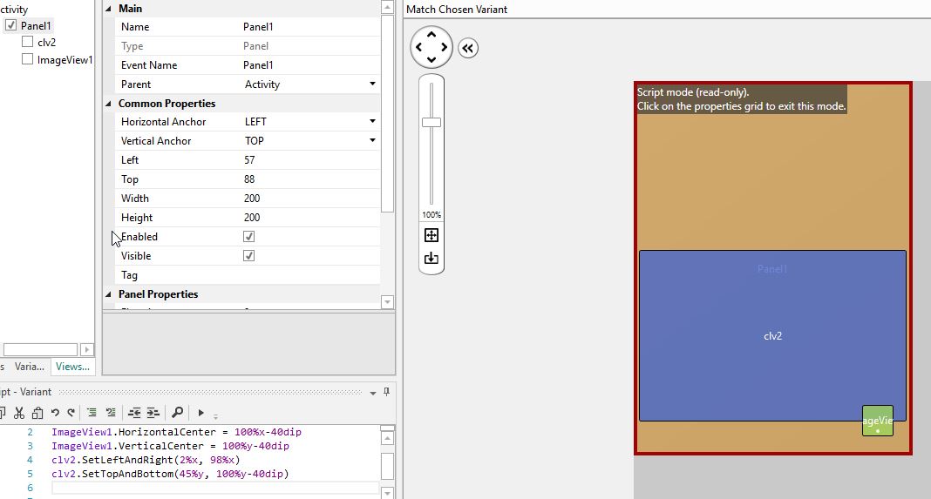Click the ImageView1.HorizontalCenter script line
The image size is (931, 499).
pyautogui.click(x=176, y=432)
